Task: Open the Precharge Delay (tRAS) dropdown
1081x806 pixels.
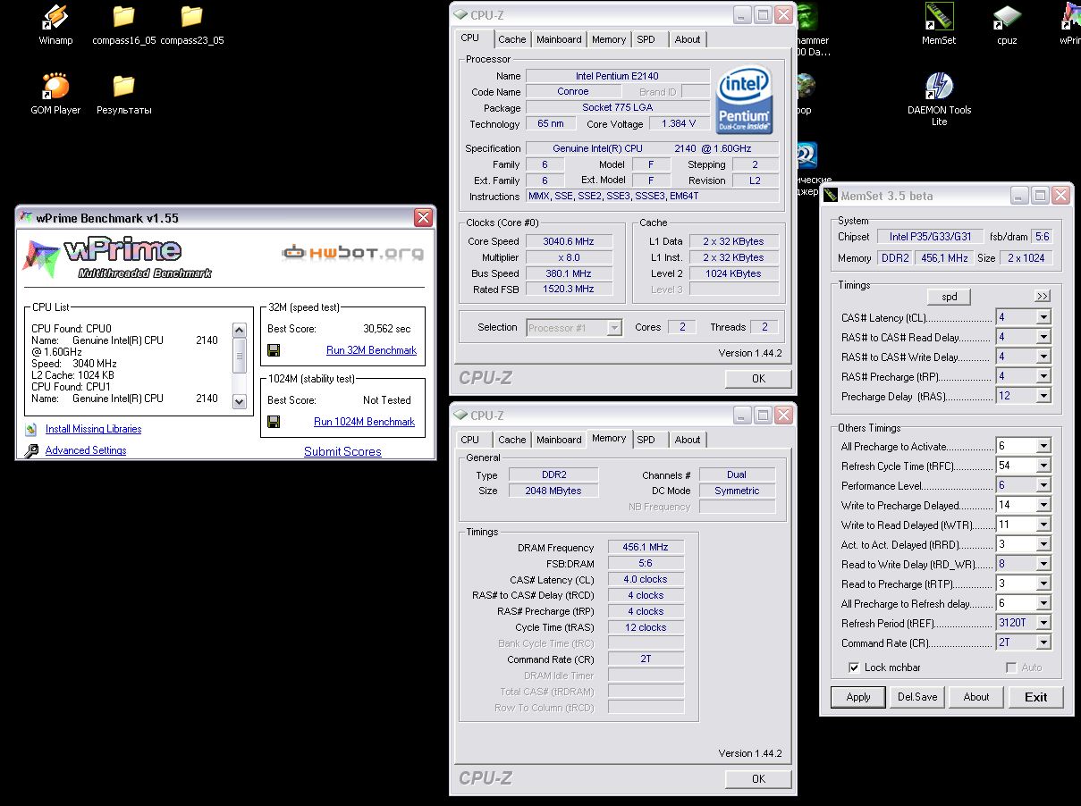Action: [x=1043, y=396]
